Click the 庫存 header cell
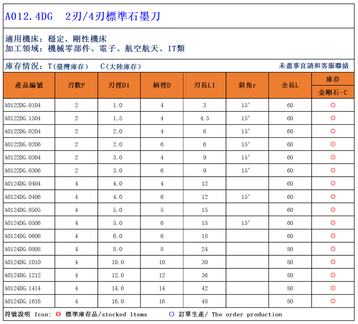This screenshot has width=358, height=324. coord(333,79)
